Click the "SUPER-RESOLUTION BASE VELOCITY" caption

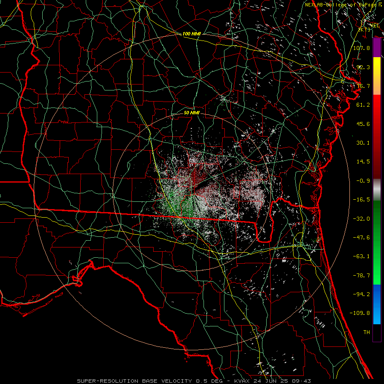tap(135, 381)
